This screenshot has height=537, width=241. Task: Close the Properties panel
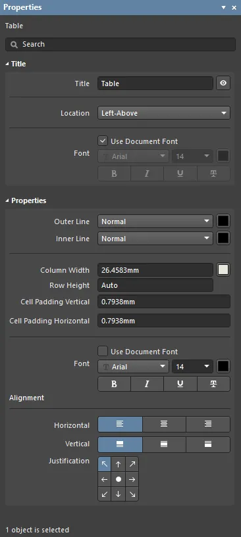coord(234,7)
